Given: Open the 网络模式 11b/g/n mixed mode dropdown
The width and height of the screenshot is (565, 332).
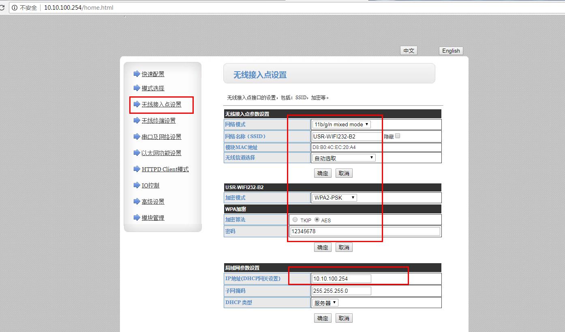Looking at the screenshot, I should click(341, 124).
